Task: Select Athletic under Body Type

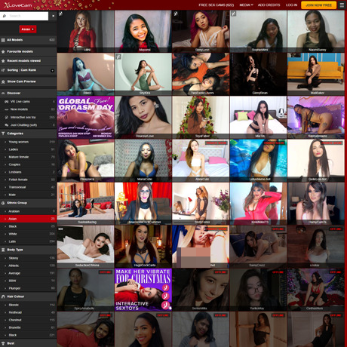Action: click(28, 266)
